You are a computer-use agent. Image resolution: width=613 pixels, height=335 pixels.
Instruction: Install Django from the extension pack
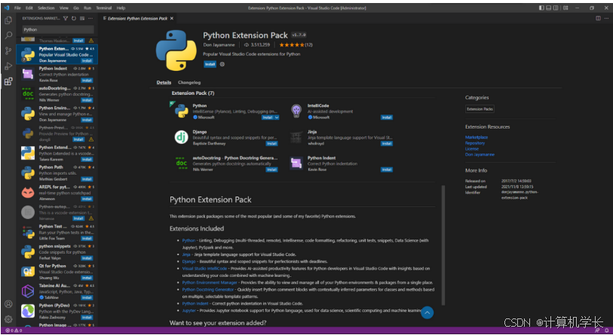coord(271,144)
